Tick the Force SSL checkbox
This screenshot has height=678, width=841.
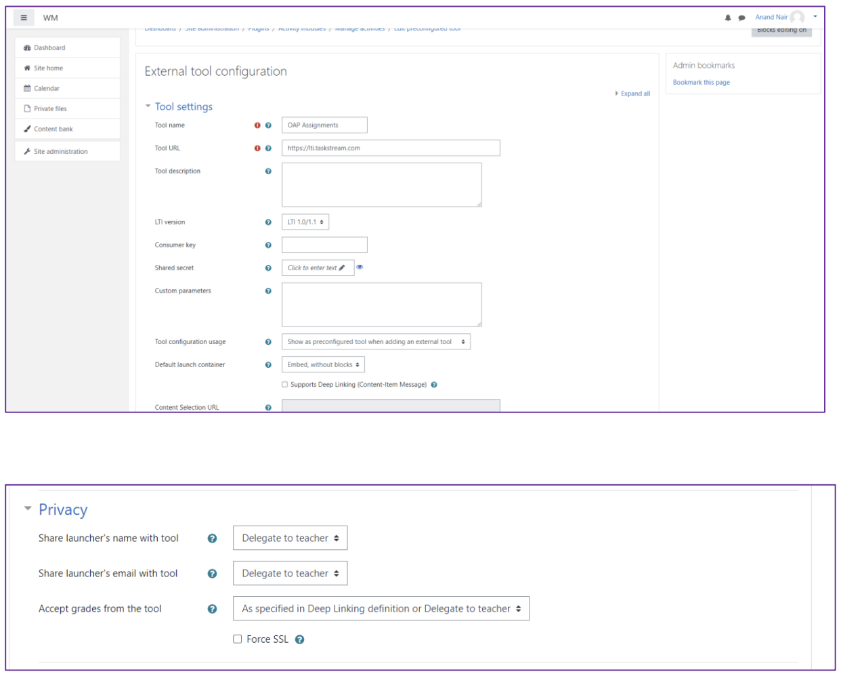point(238,639)
